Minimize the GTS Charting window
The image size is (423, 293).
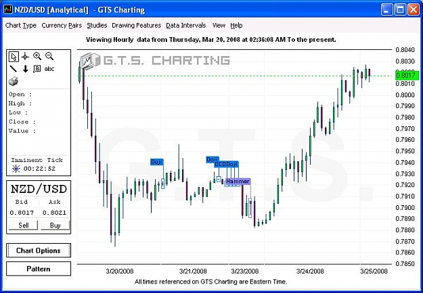tap(387, 9)
